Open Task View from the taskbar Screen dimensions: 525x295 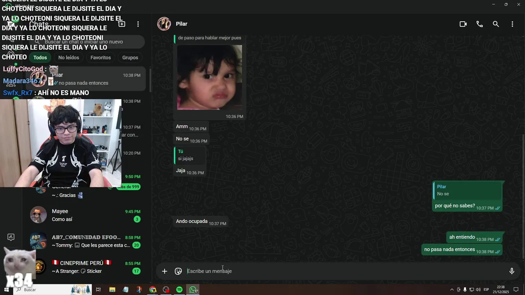click(98, 290)
